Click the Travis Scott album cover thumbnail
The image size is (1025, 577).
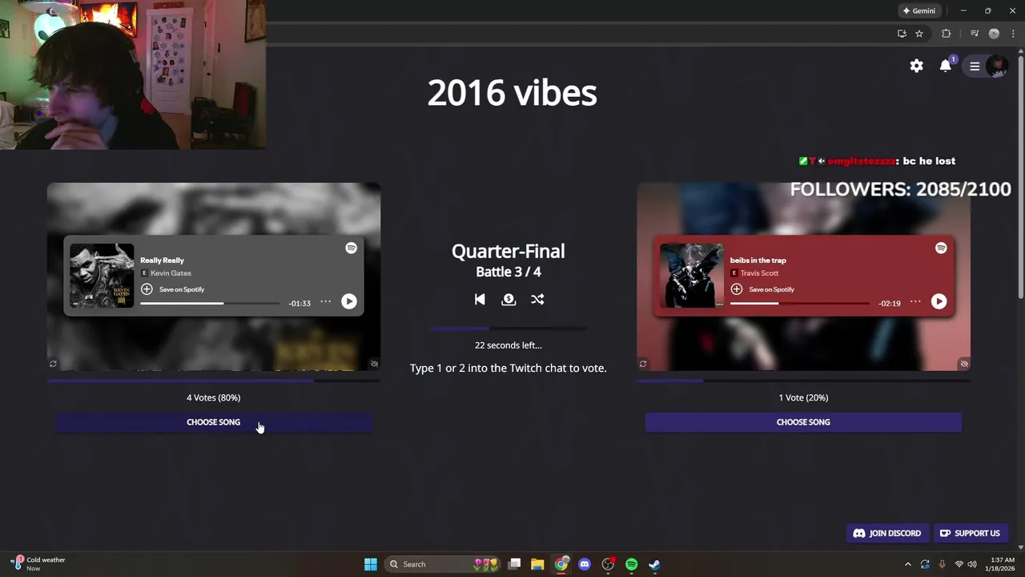pyautogui.click(x=692, y=276)
